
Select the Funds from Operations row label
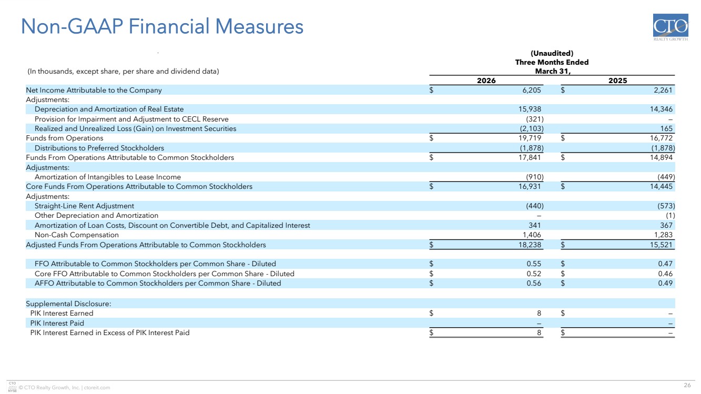(x=65, y=138)
